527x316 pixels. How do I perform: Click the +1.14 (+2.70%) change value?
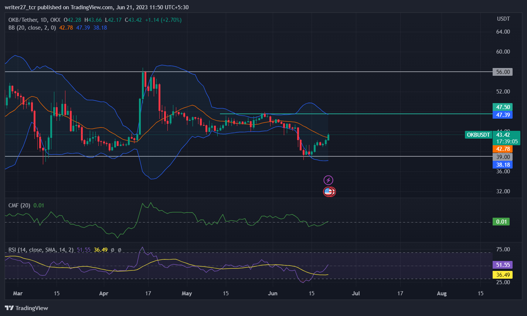pos(163,20)
